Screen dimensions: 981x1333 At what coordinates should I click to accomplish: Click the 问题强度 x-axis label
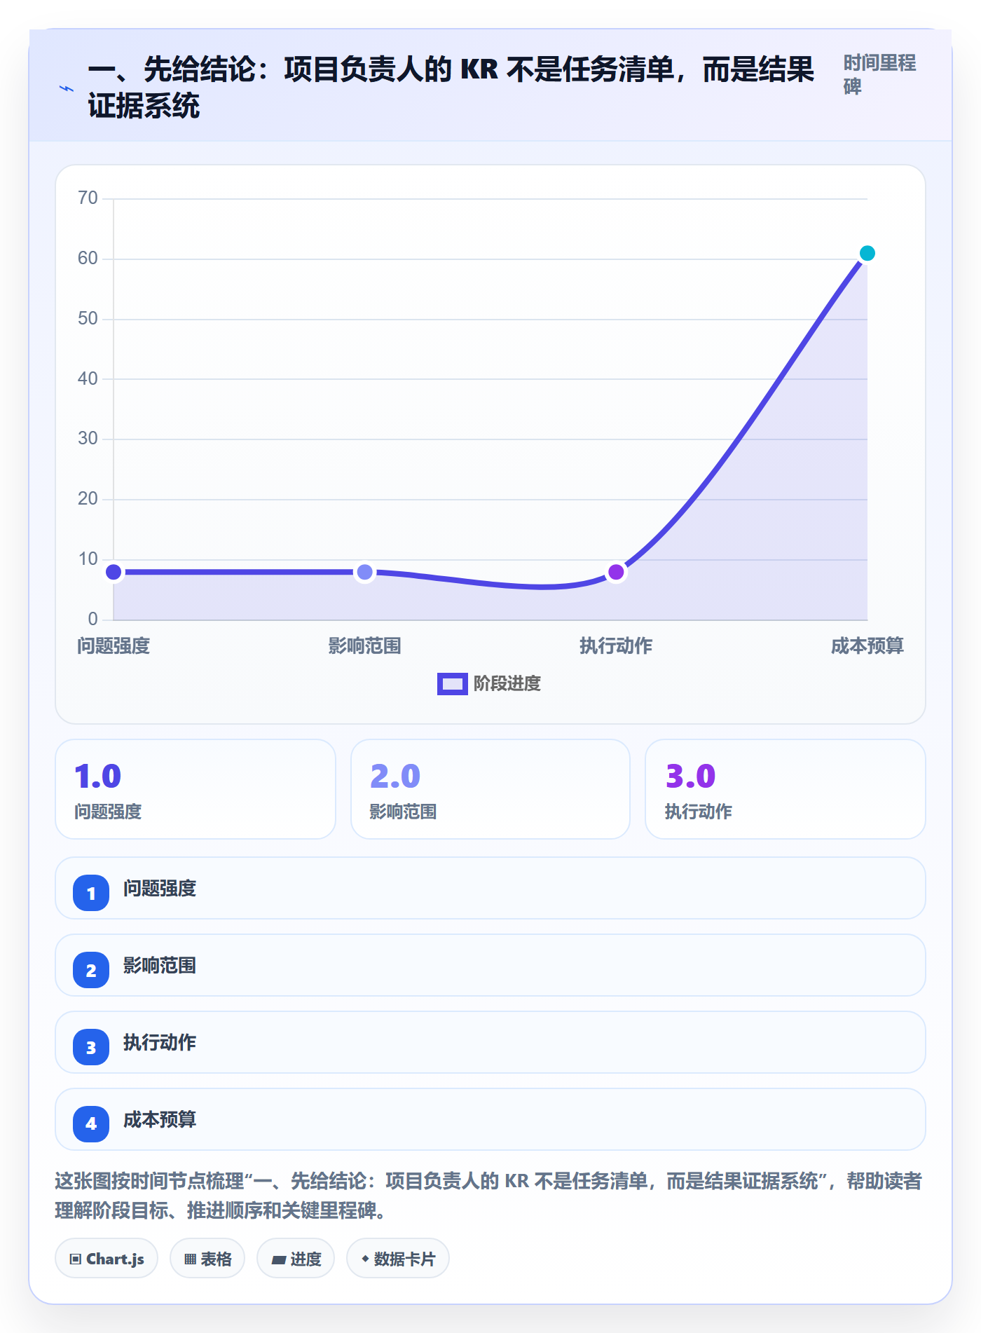coord(114,646)
